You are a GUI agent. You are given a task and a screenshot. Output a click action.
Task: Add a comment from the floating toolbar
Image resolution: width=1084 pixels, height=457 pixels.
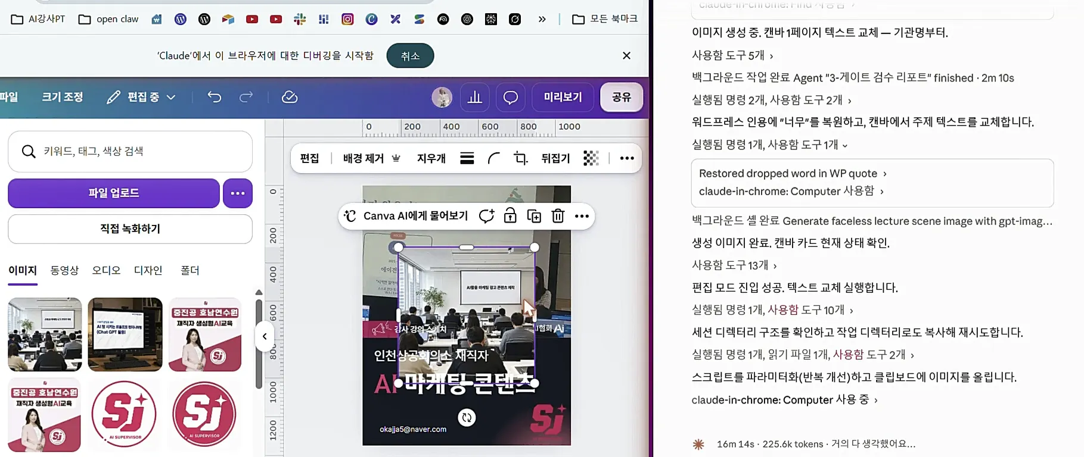point(486,216)
